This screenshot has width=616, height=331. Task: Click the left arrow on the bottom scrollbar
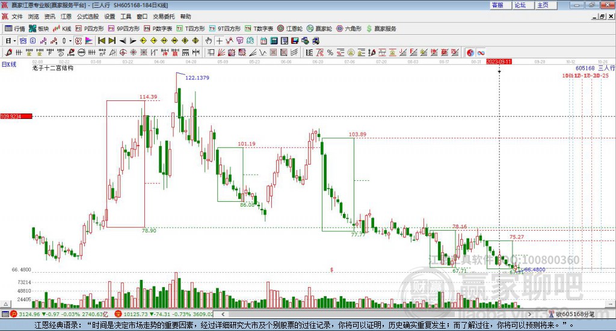tap(223, 314)
